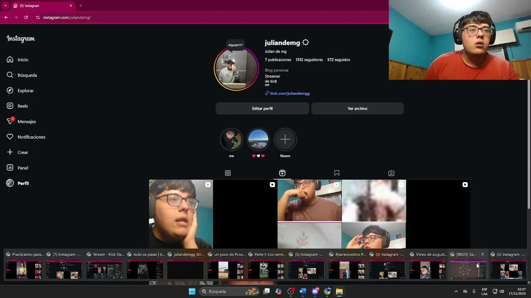Screen dimensions: 531x298
Task: View site information icon in address bar
Action: [x=38, y=17]
